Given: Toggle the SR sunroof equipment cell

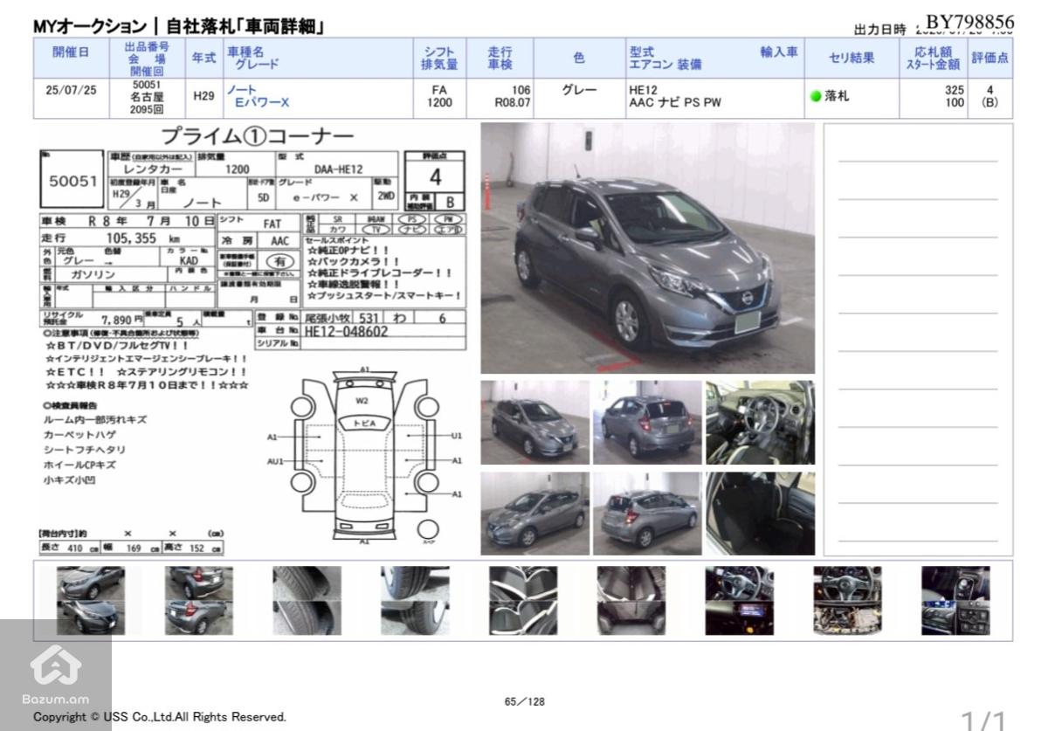Looking at the screenshot, I should pos(336,218).
